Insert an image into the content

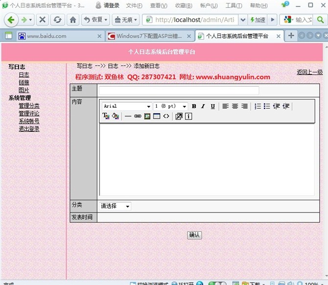tap(147, 116)
